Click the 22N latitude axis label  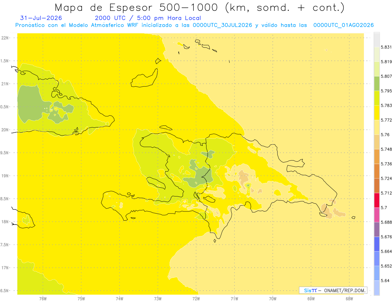click(5, 38)
